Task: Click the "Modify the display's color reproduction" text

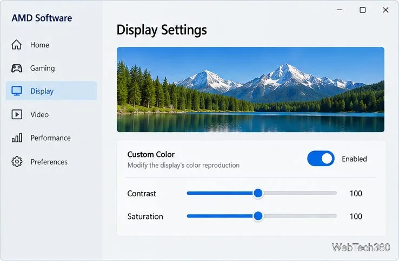Action: point(183,166)
